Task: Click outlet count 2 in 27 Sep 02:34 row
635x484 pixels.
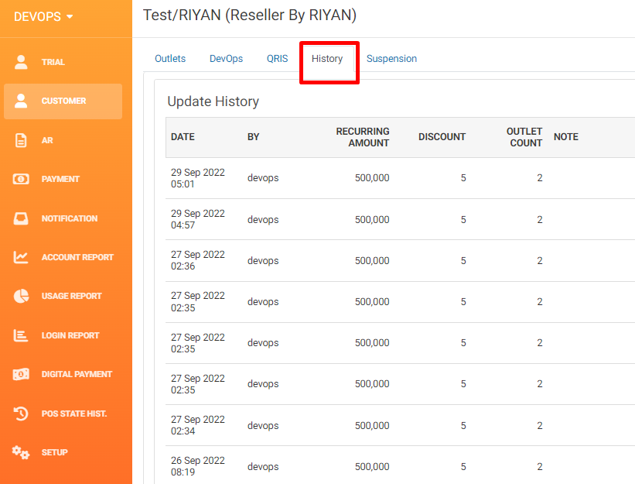Action: tap(539, 426)
